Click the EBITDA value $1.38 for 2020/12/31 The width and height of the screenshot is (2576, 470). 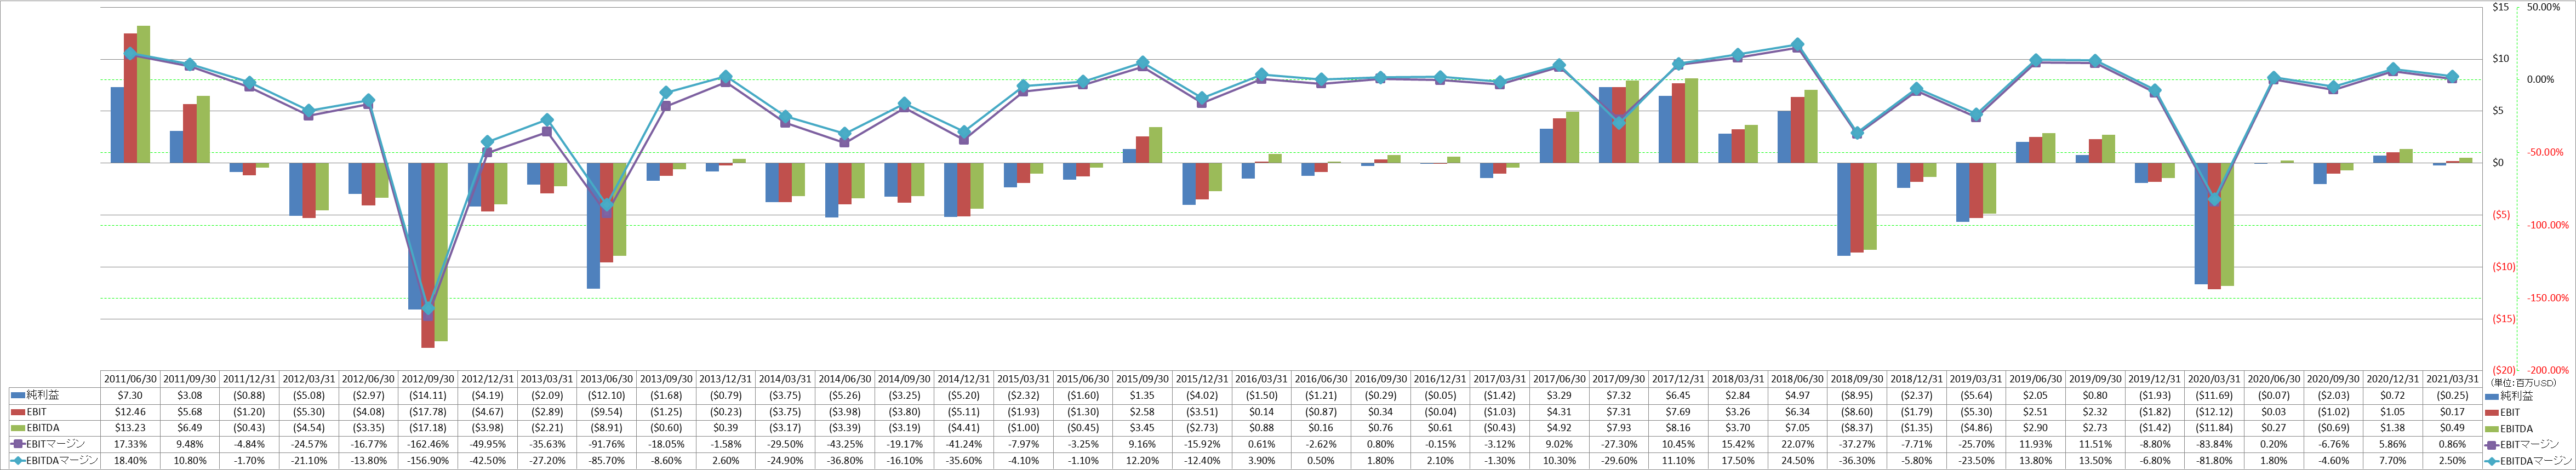click(2392, 428)
